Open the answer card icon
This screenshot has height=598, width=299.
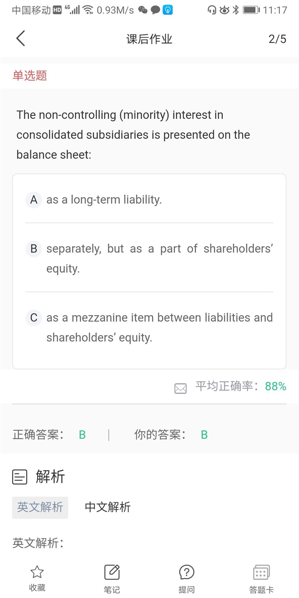click(x=261, y=572)
